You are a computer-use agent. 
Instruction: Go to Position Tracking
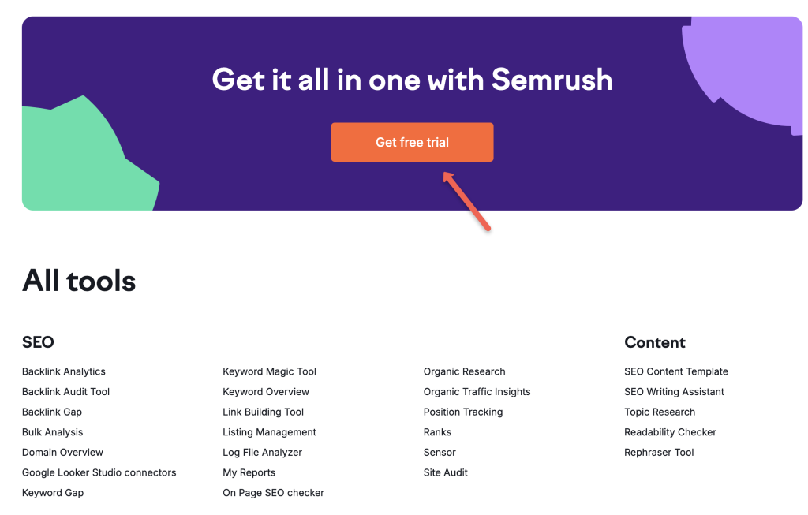click(463, 411)
